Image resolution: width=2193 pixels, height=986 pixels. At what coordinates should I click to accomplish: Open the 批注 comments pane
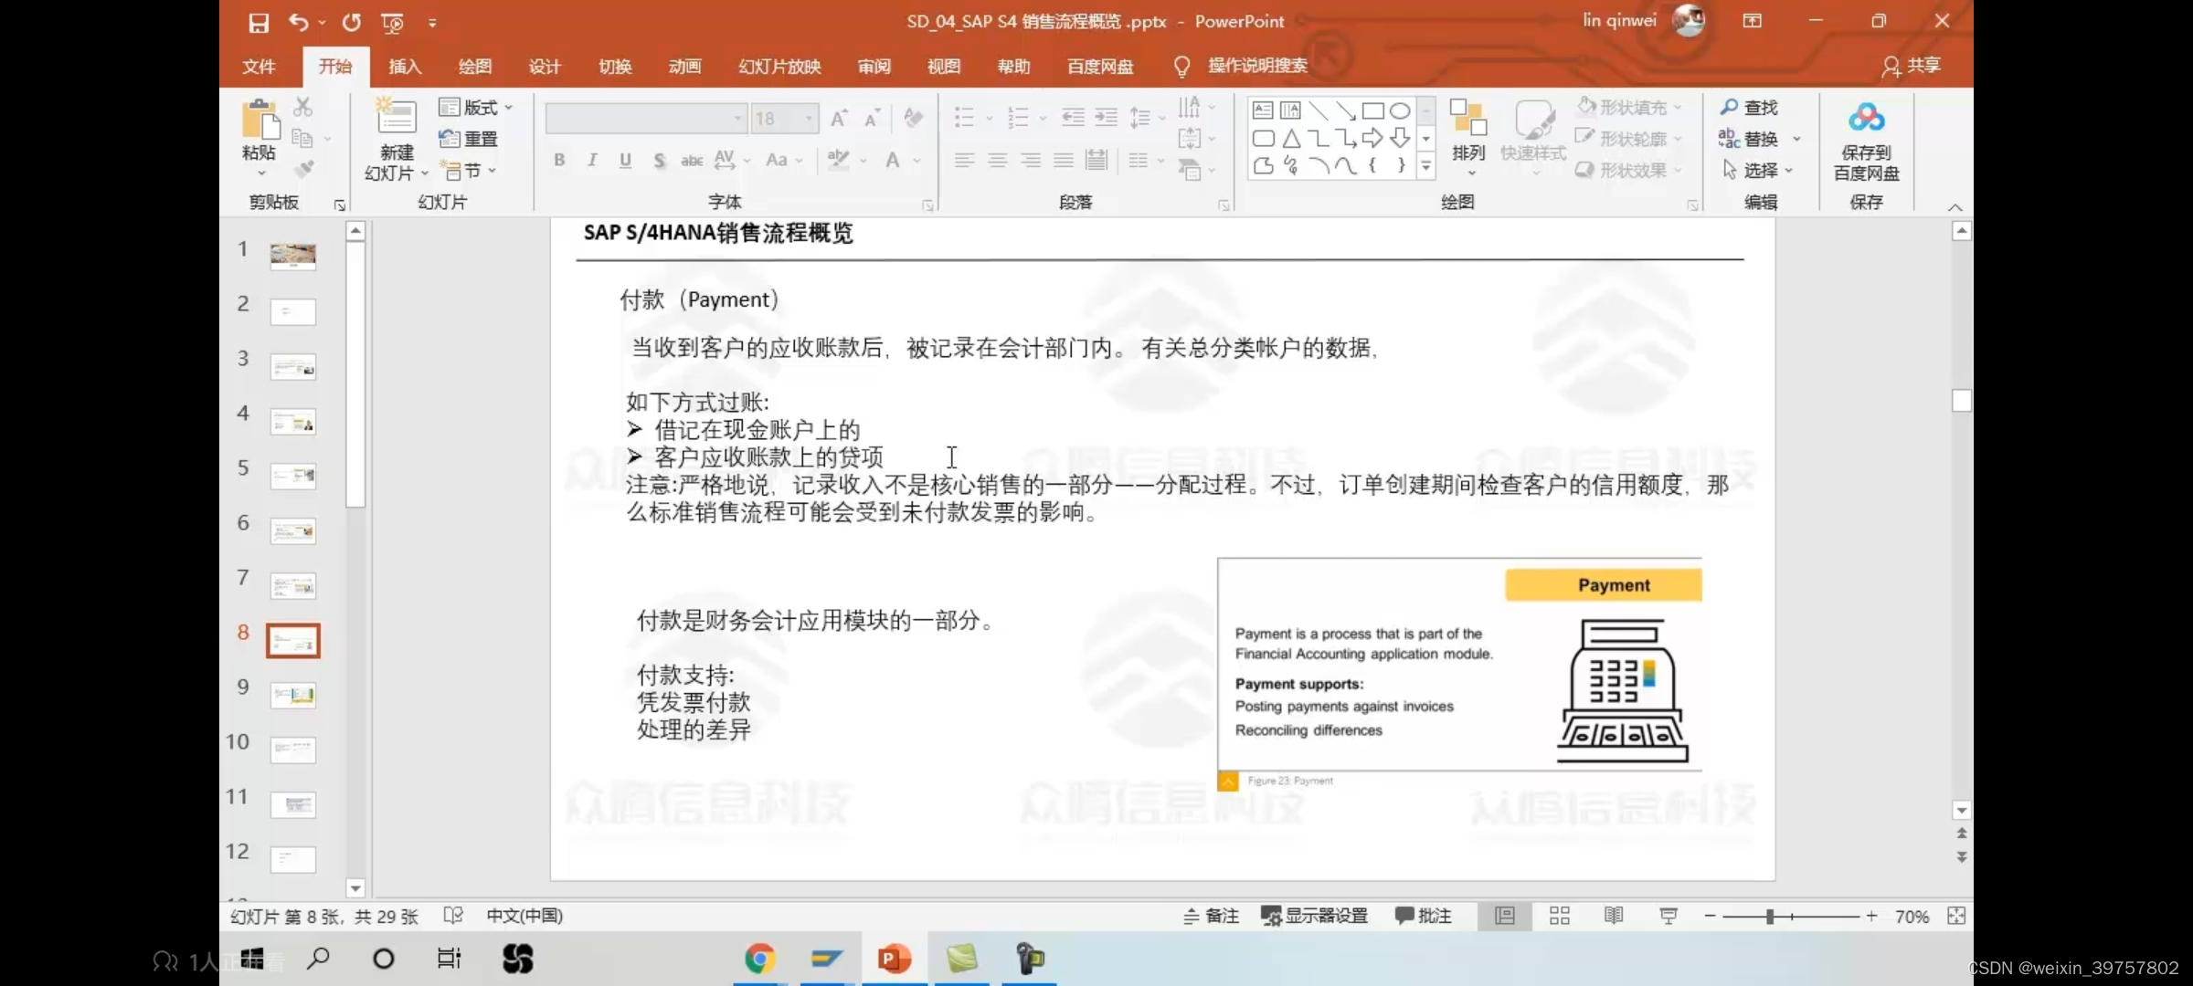[x=1424, y=916]
